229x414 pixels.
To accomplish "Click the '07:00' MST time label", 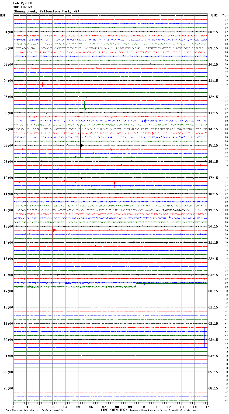I will (8, 129).
